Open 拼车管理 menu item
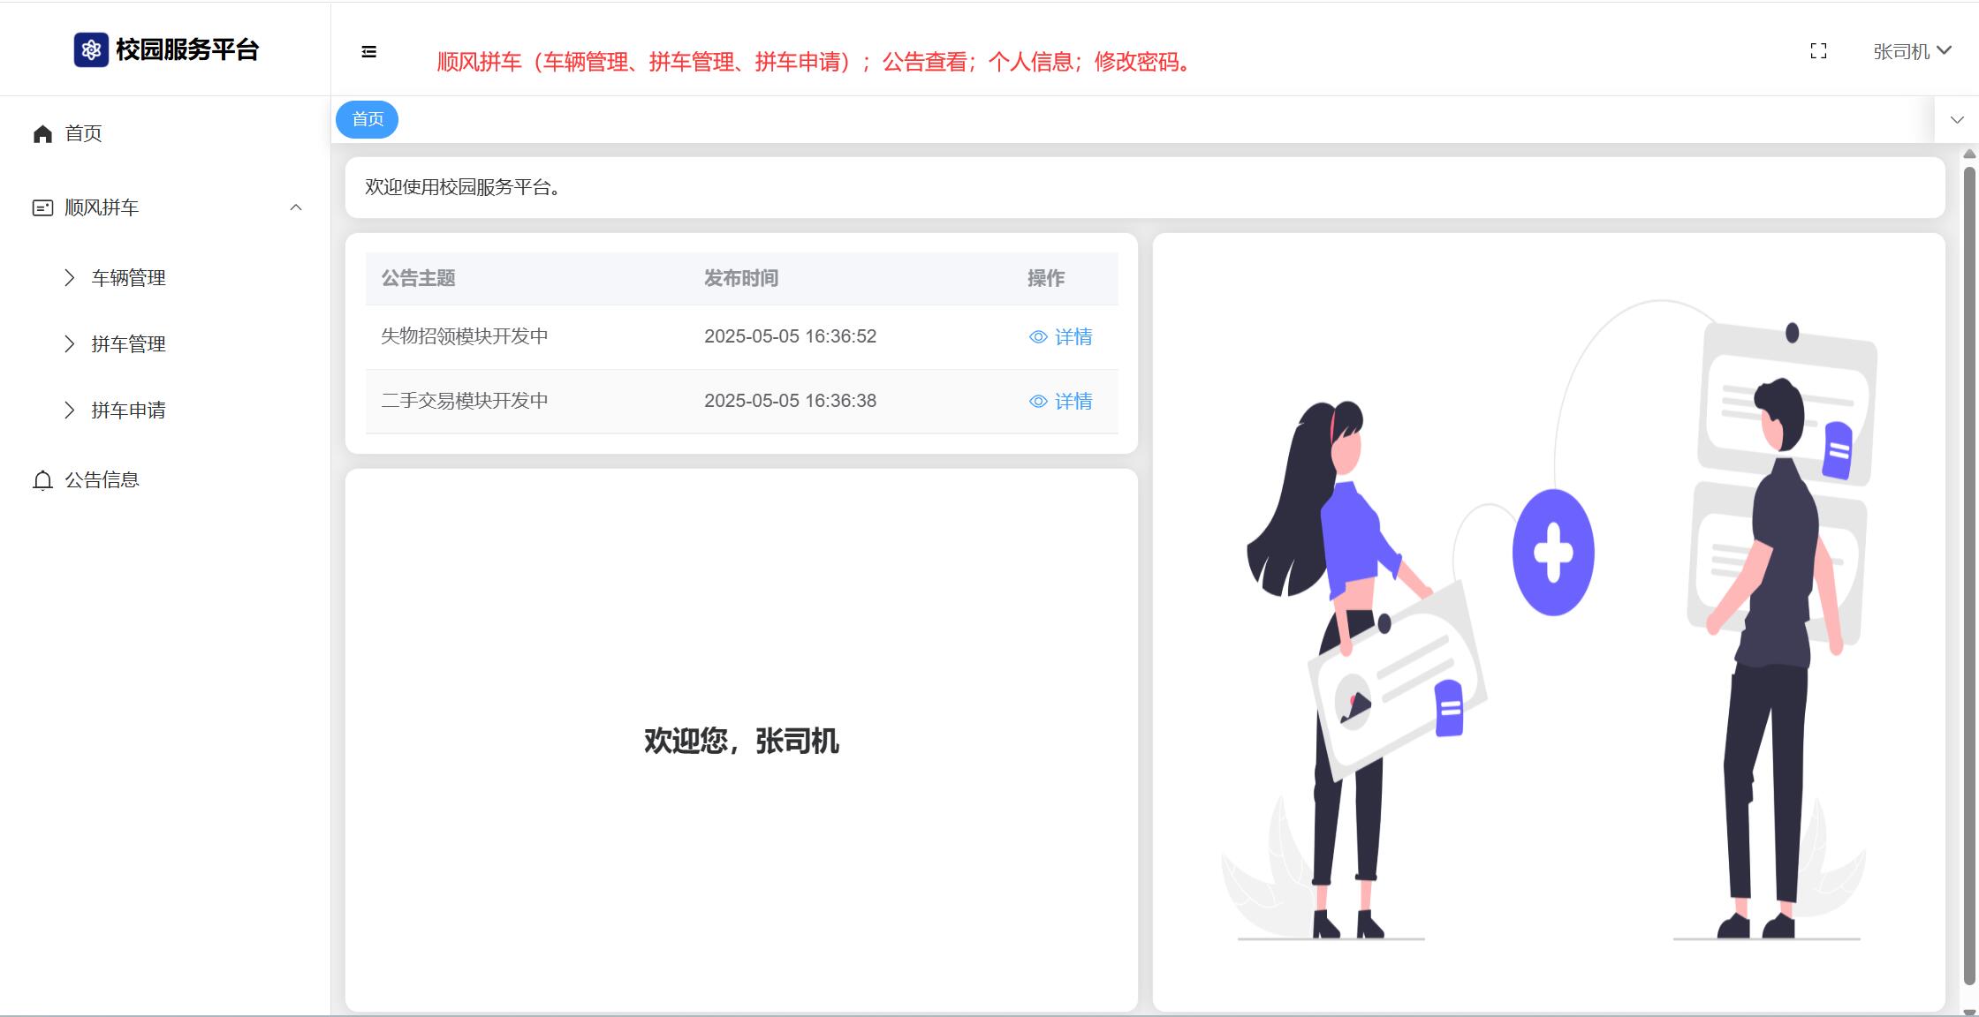 tap(128, 344)
